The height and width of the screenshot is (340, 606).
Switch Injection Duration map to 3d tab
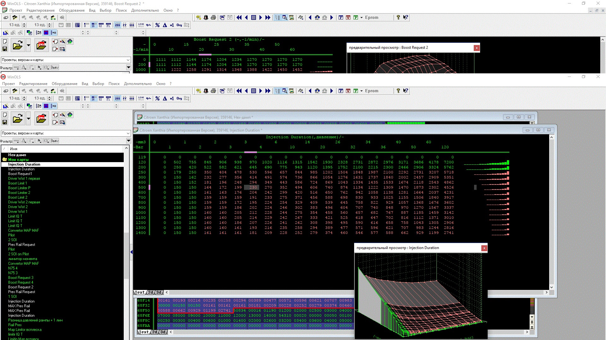pos(159,292)
